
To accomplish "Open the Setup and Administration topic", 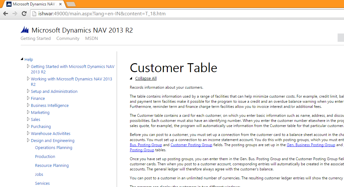I will point(54,91).
